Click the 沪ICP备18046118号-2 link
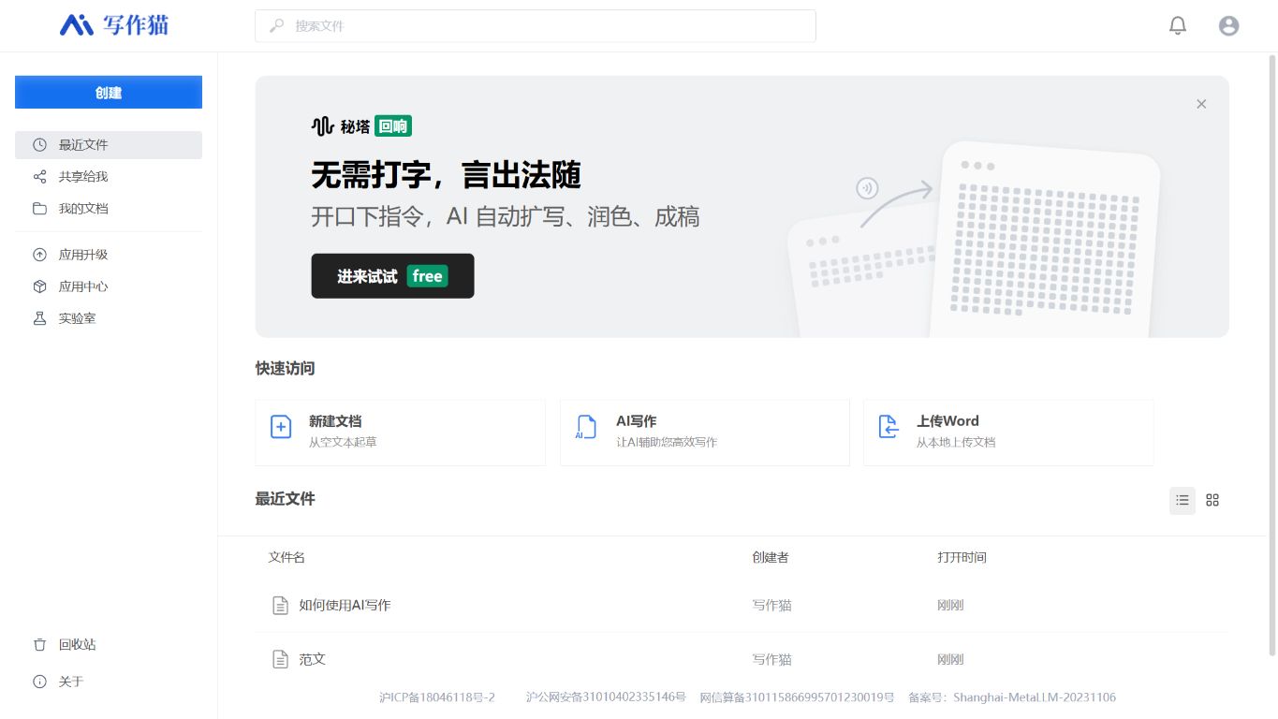Viewport: 1278px width, 719px height. point(437,697)
